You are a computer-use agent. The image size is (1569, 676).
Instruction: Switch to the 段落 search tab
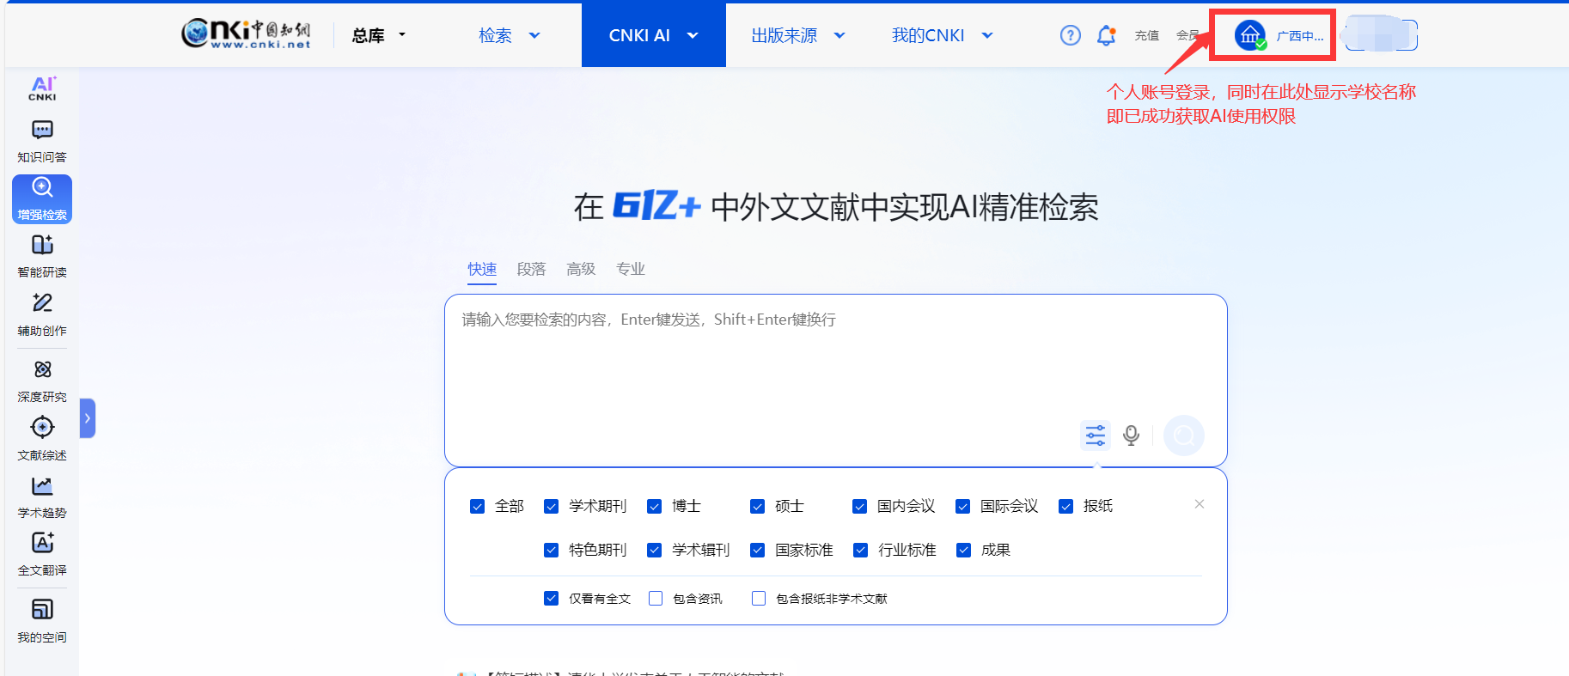[x=531, y=269]
